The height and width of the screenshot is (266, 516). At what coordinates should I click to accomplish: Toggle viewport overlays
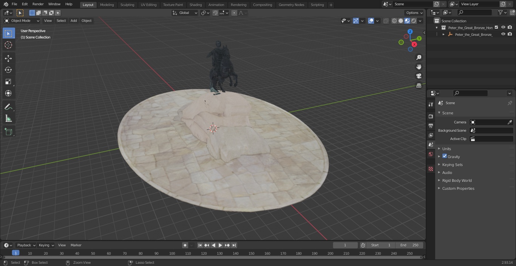coord(371,21)
